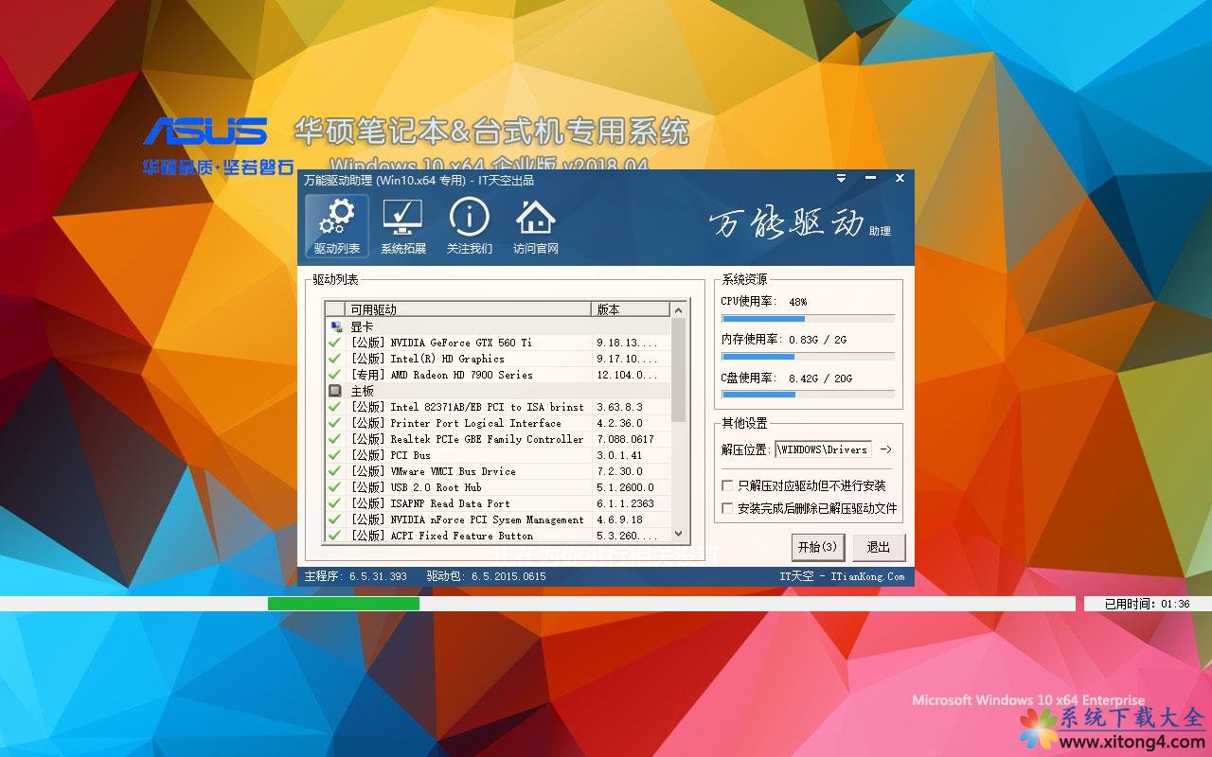Click the 版本 column header
This screenshot has width=1212, height=757.
pyautogui.click(x=631, y=309)
